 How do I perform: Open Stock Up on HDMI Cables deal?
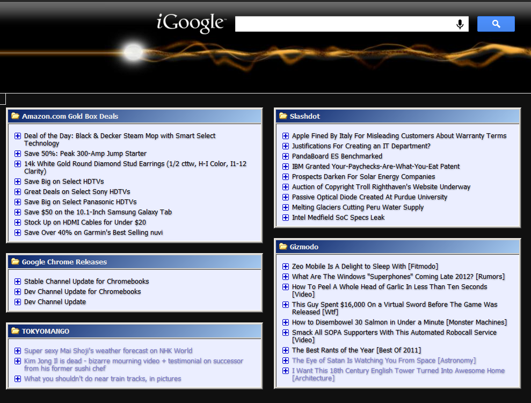point(85,222)
